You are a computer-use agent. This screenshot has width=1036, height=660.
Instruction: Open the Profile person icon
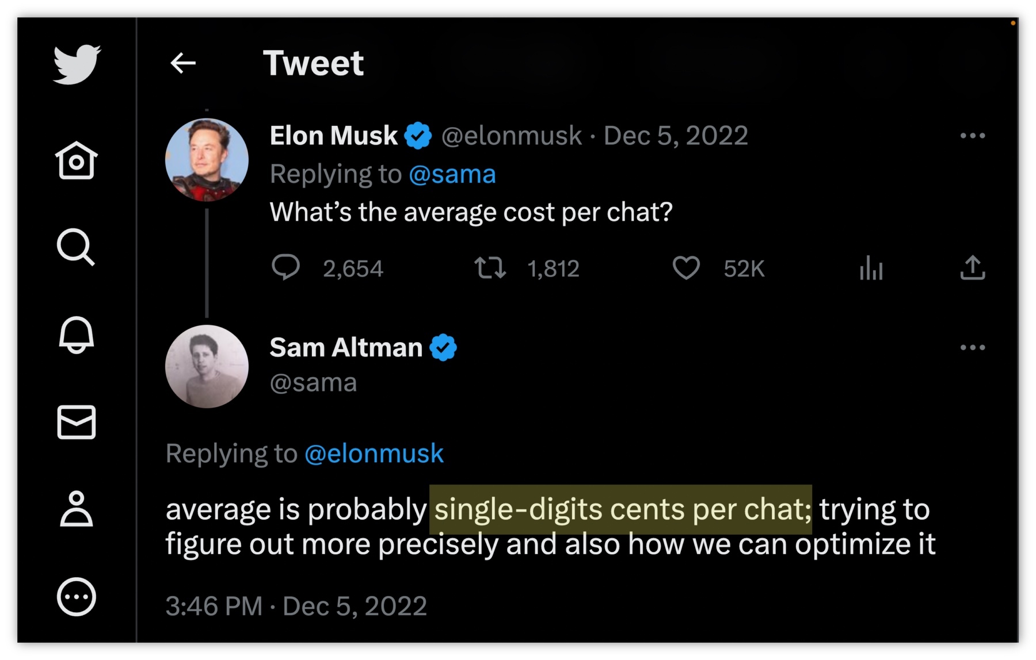(x=76, y=509)
